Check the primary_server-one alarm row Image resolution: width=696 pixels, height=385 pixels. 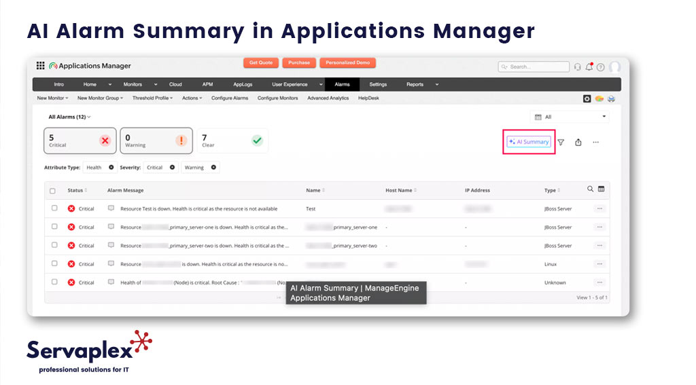pyautogui.click(x=54, y=227)
